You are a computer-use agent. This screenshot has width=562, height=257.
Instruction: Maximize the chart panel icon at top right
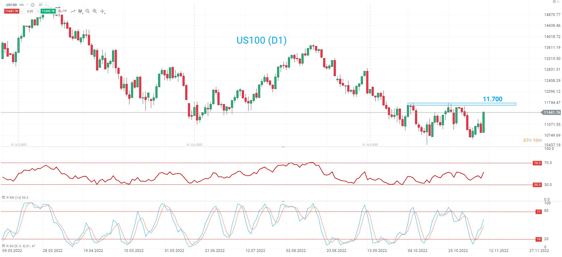point(554,2)
